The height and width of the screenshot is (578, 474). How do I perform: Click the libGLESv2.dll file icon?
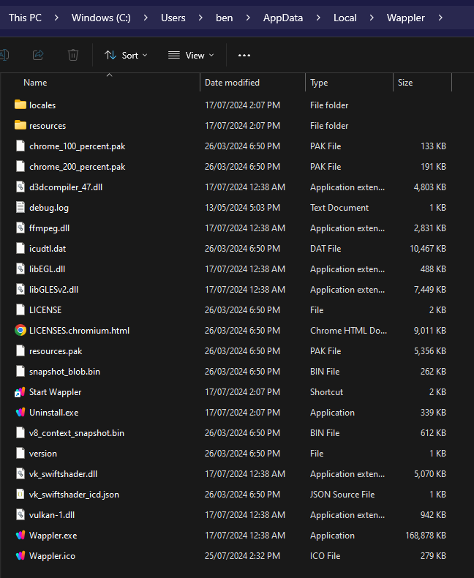tap(20, 290)
